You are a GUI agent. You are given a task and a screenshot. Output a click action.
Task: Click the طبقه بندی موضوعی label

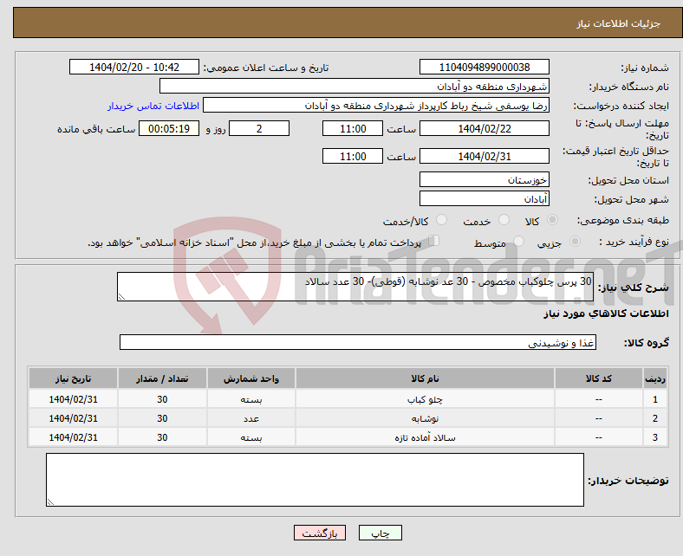click(x=623, y=220)
